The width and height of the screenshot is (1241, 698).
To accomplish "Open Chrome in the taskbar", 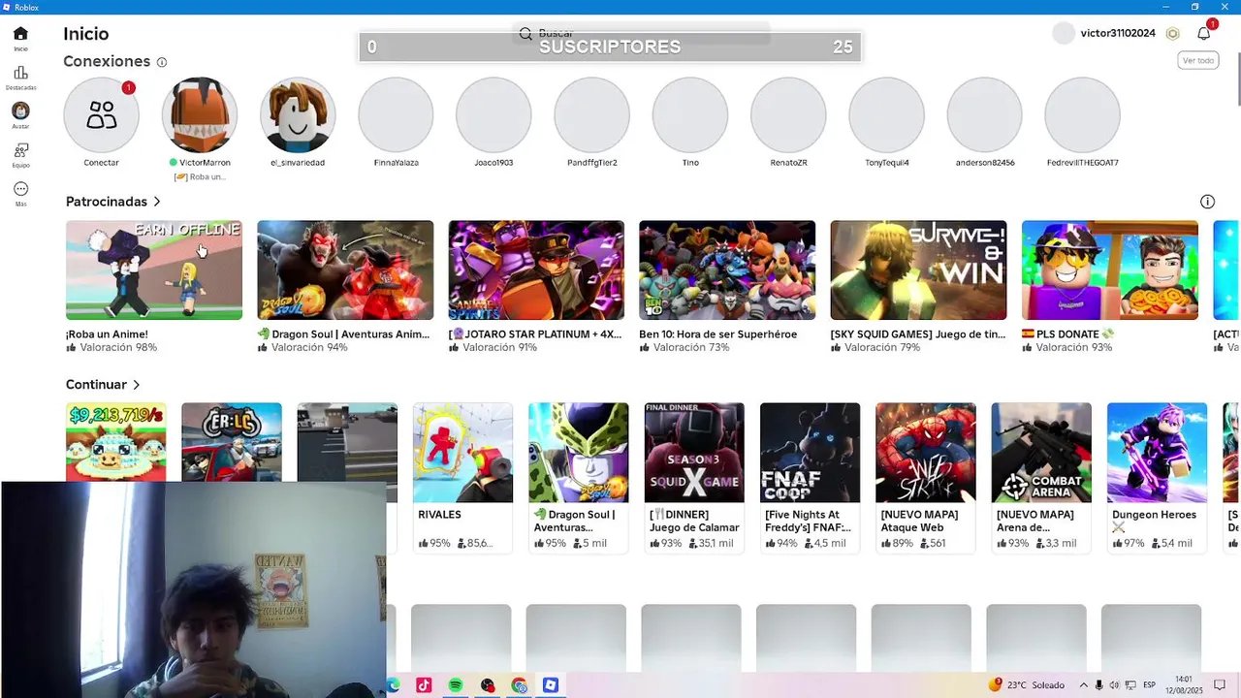I will (520, 685).
